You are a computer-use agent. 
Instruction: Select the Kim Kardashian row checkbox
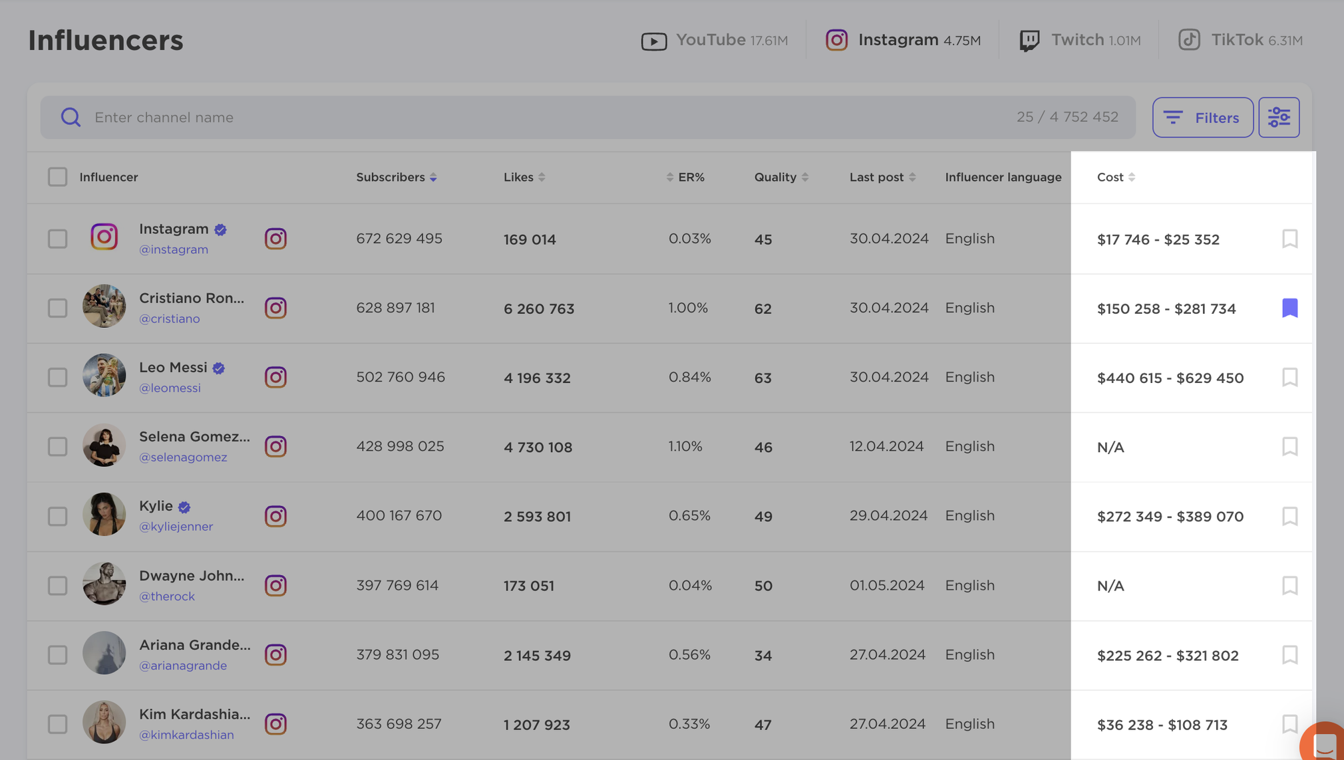(58, 724)
